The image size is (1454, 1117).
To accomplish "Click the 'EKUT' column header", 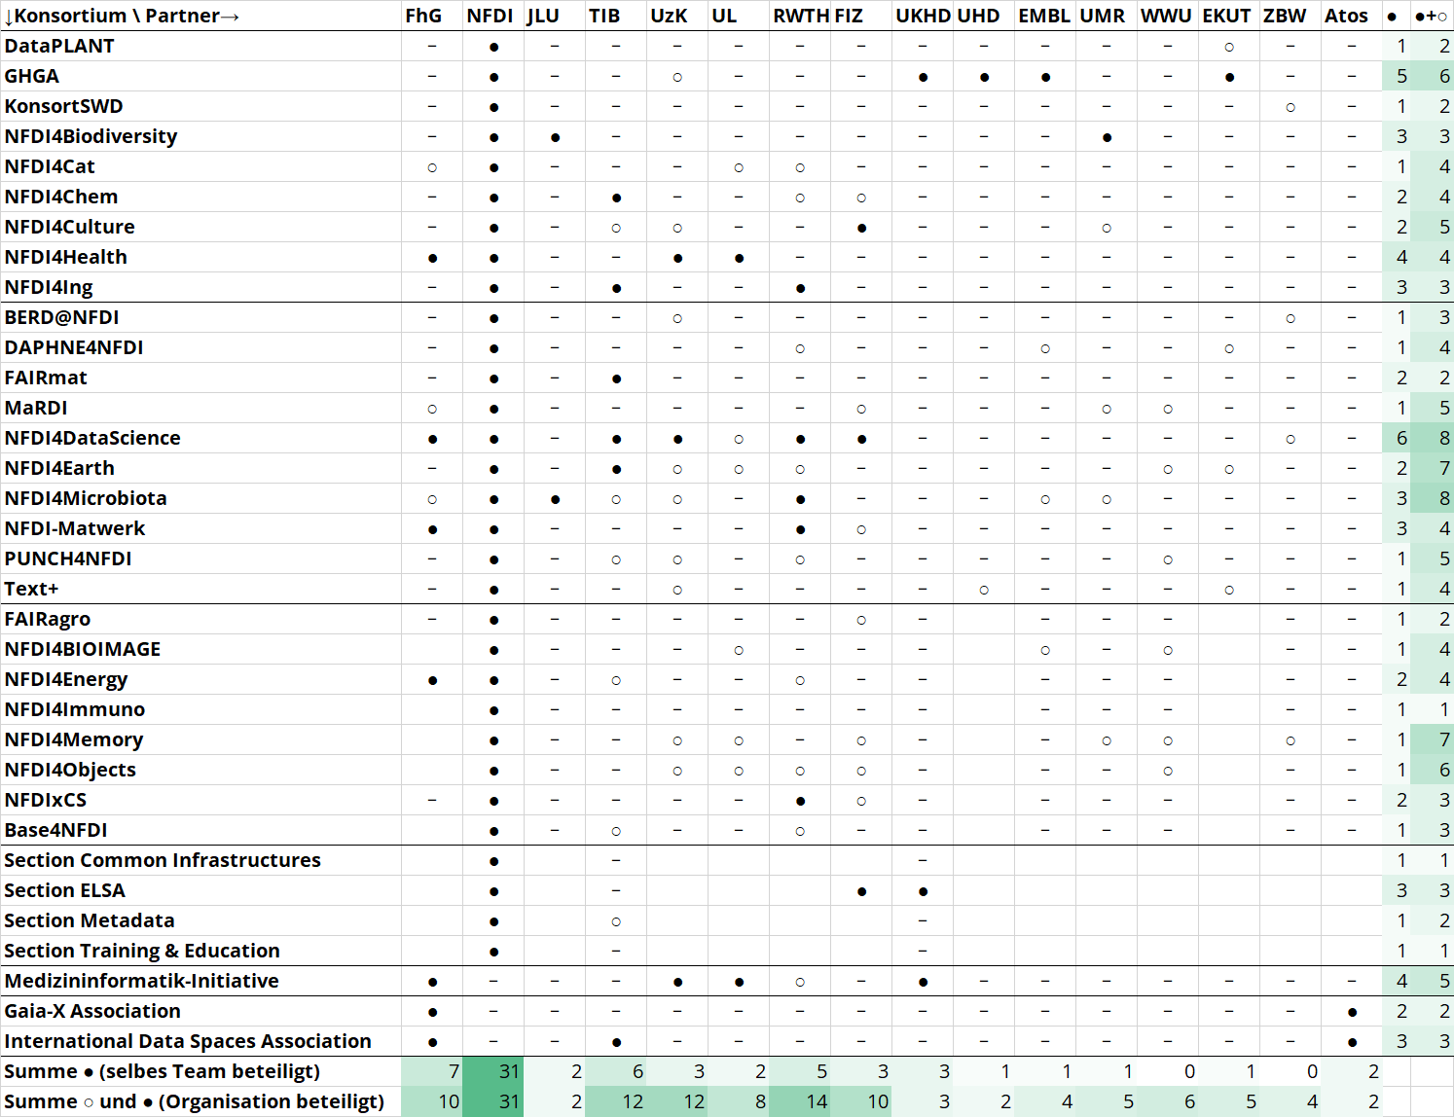I will point(1226,16).
